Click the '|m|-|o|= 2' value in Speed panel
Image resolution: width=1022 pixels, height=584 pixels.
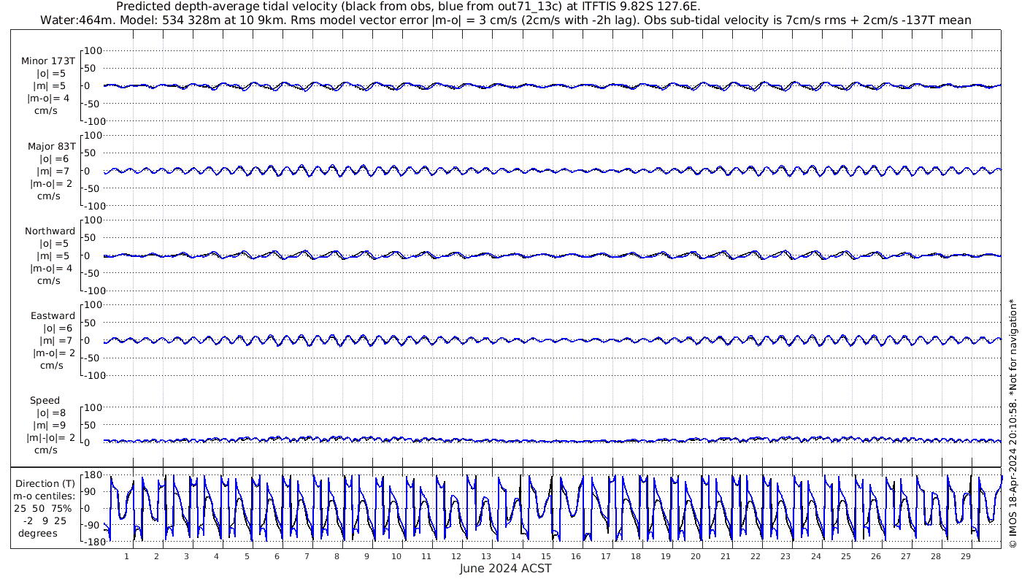coord(50,437)
